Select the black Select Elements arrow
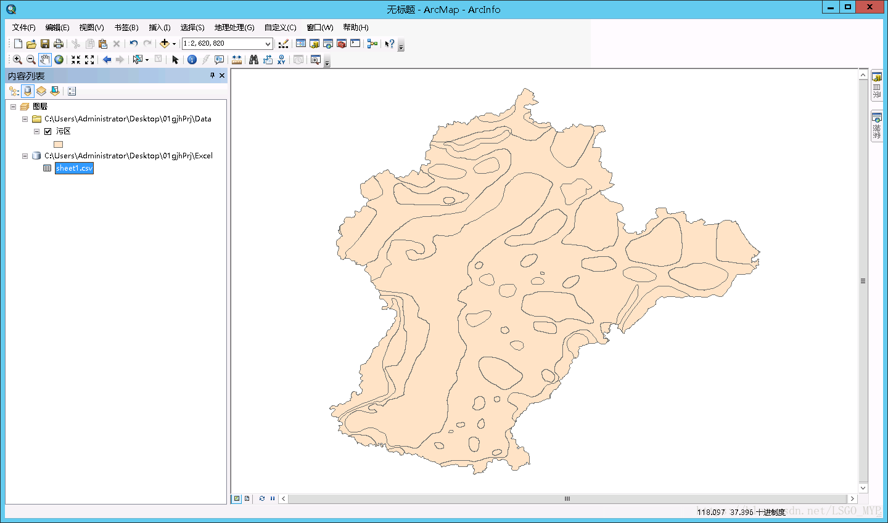The image size is (888, 523). [x=175, y=60]
